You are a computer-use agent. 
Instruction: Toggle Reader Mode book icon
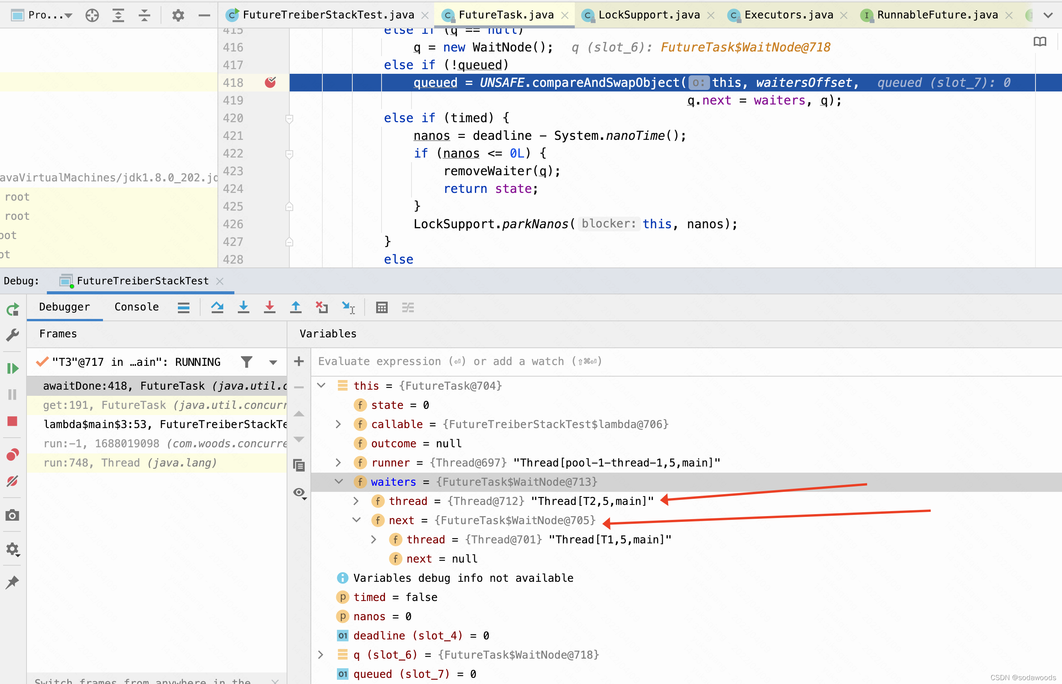(1040, 42)
